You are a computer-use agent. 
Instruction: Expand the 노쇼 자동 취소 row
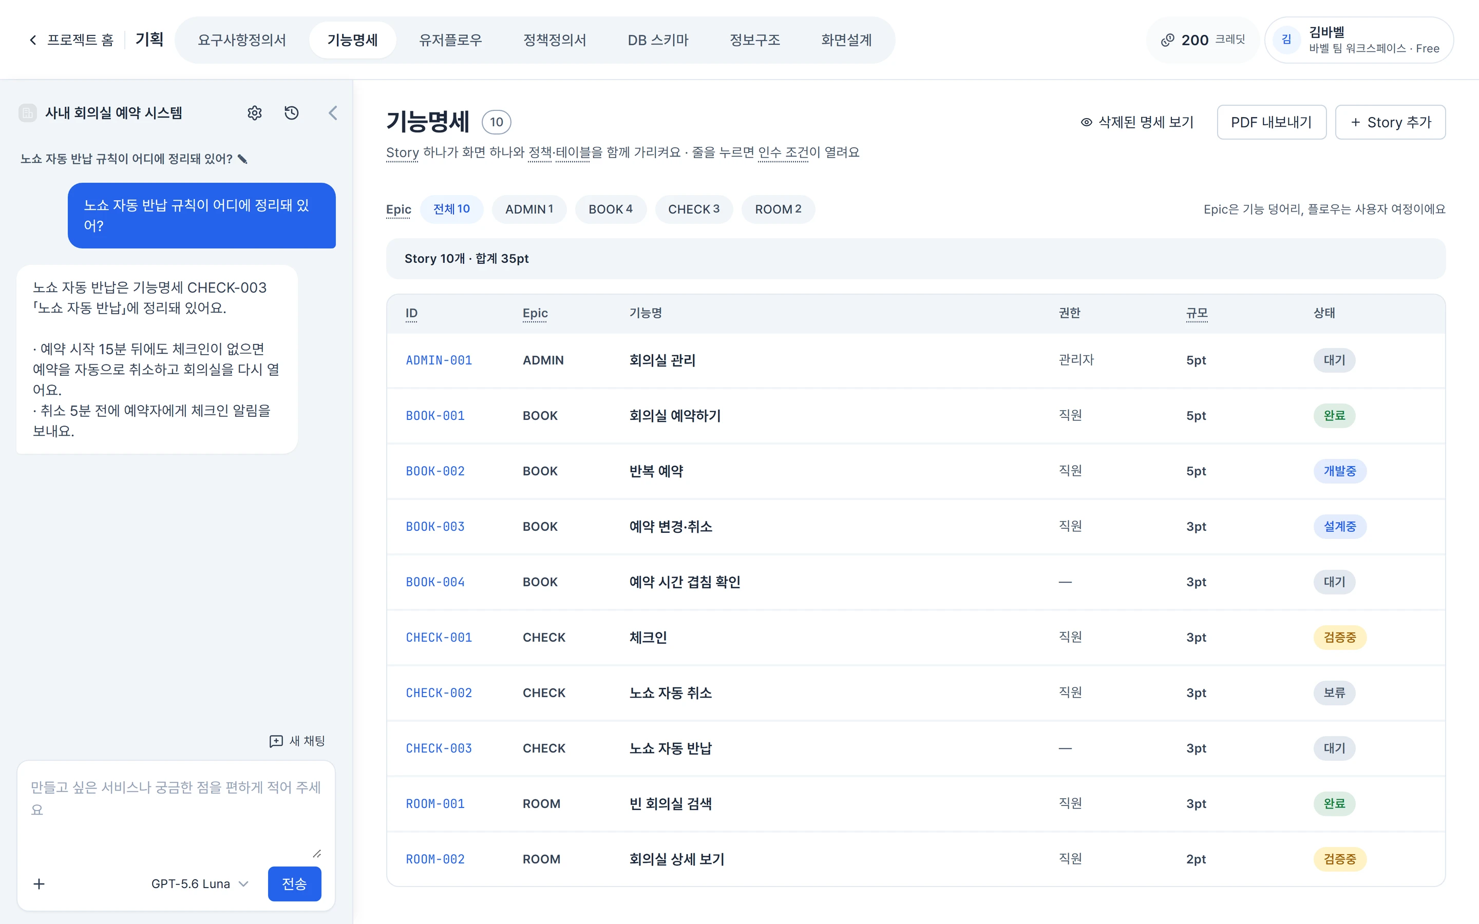point(916,693)
